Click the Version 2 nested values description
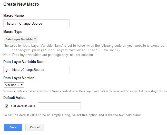 tap(85, 91)
